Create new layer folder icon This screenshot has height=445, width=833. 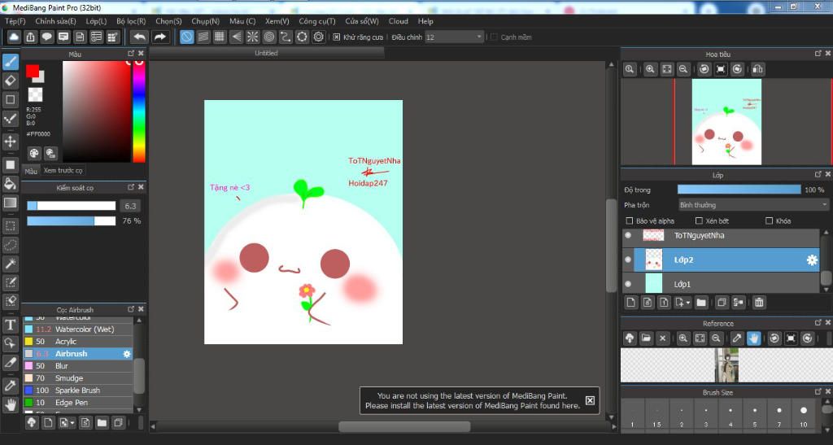701,302
